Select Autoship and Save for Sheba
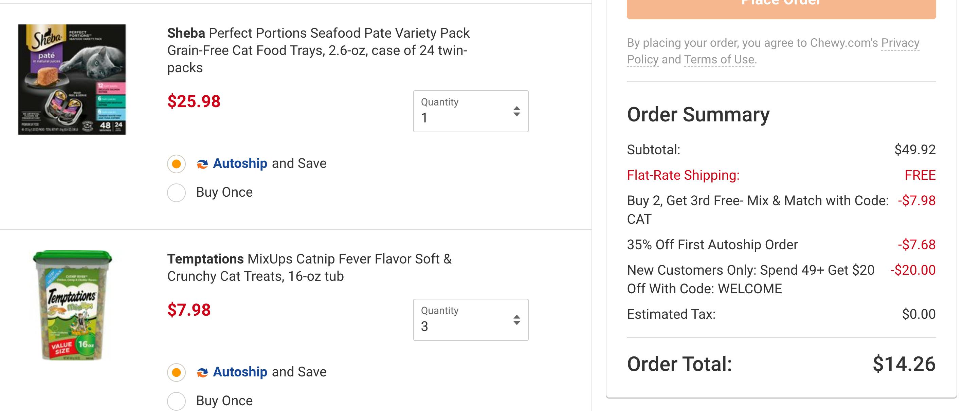963x411 pixels. (177, 164)
